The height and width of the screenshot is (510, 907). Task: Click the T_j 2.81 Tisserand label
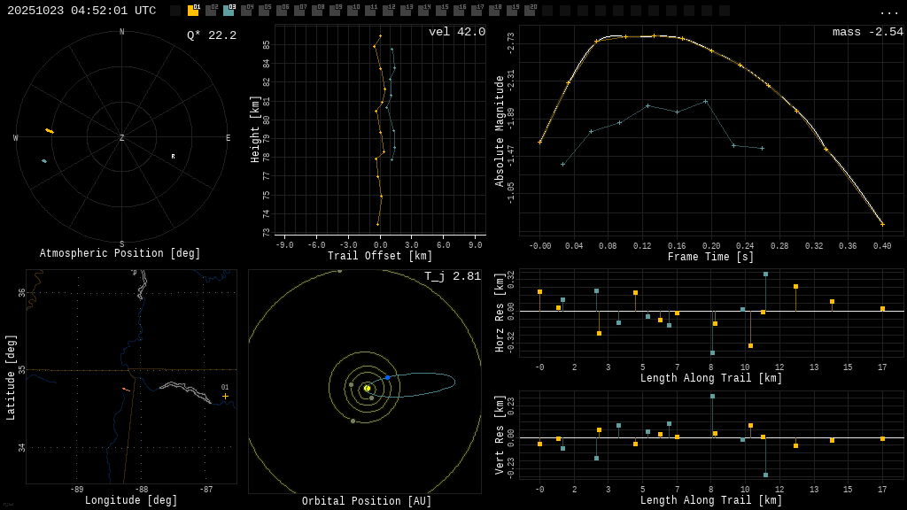point(452,276)
